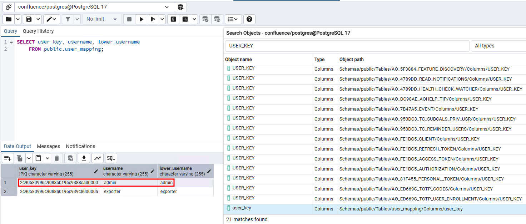Click the public.user_mapping text in query

pyautogui.click(x=73, y=49)
